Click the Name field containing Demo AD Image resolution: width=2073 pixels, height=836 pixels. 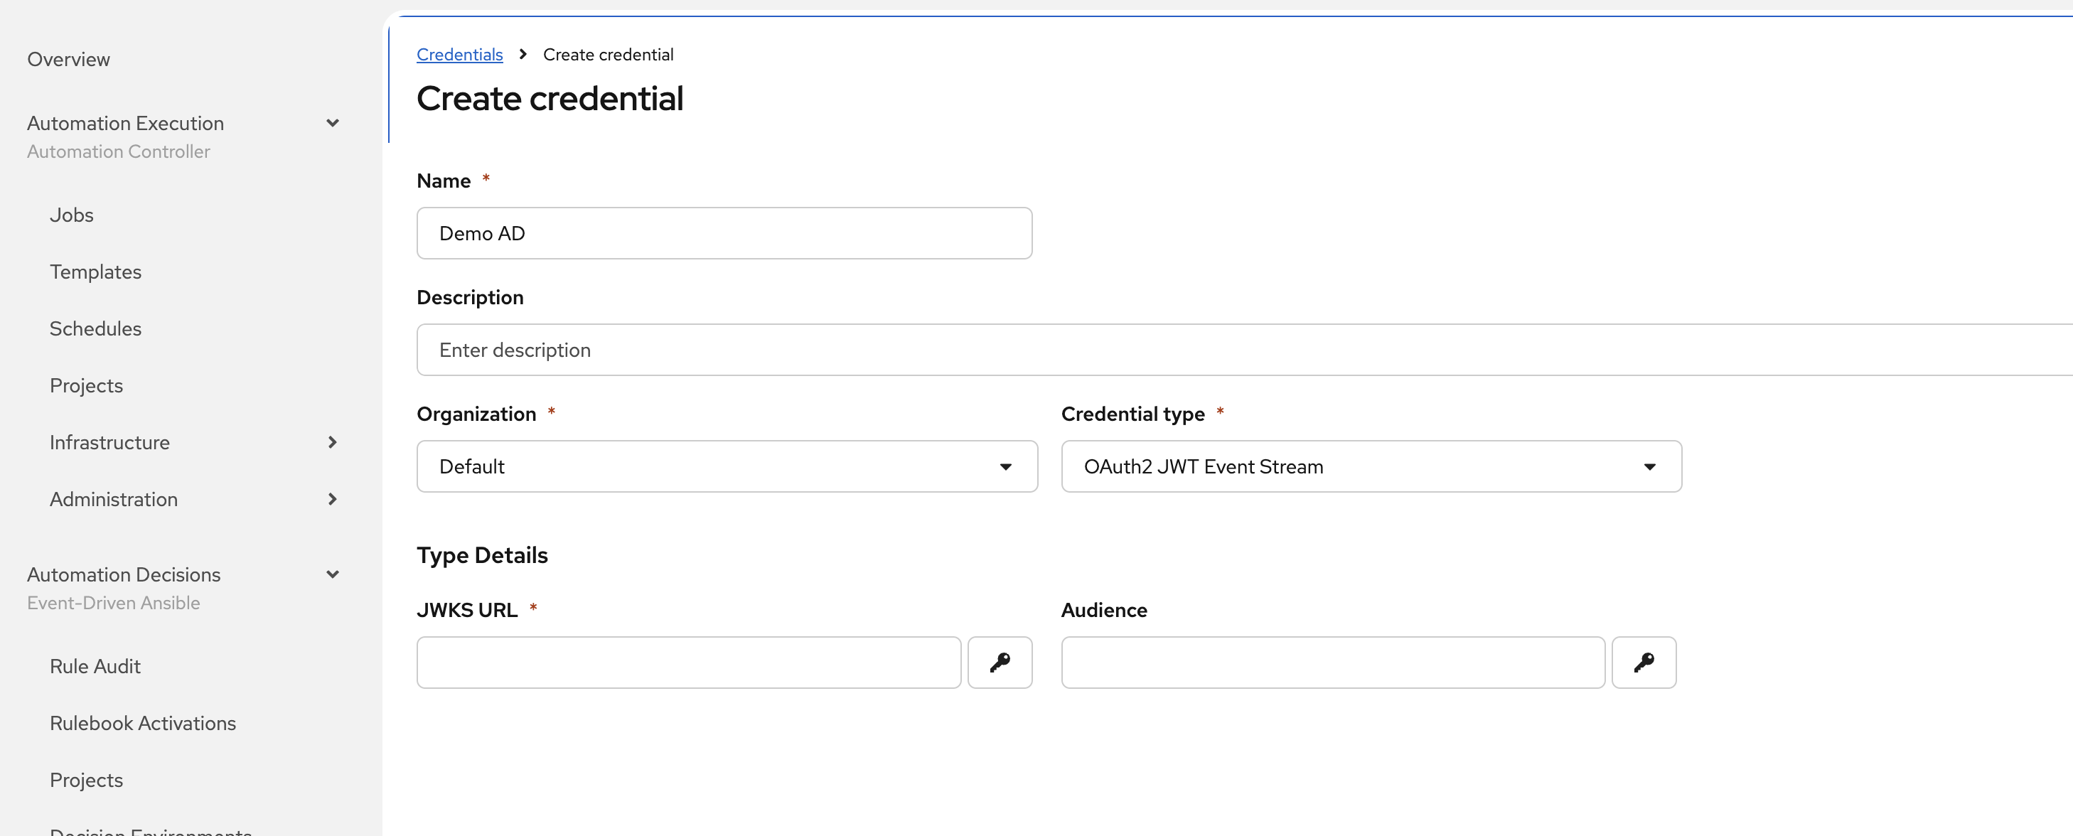[x=724, y=233]
